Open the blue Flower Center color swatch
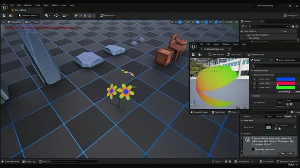 click(x=285, y=79)
